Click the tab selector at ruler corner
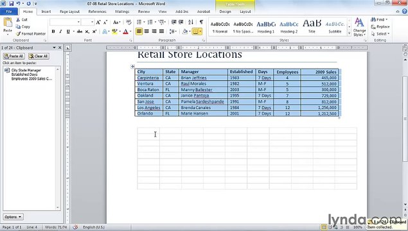Viewport: 408px width, 231px height. [67, 48]
